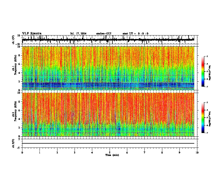
Task: Click time axis tick label "0"
Action: click(22, 153)
